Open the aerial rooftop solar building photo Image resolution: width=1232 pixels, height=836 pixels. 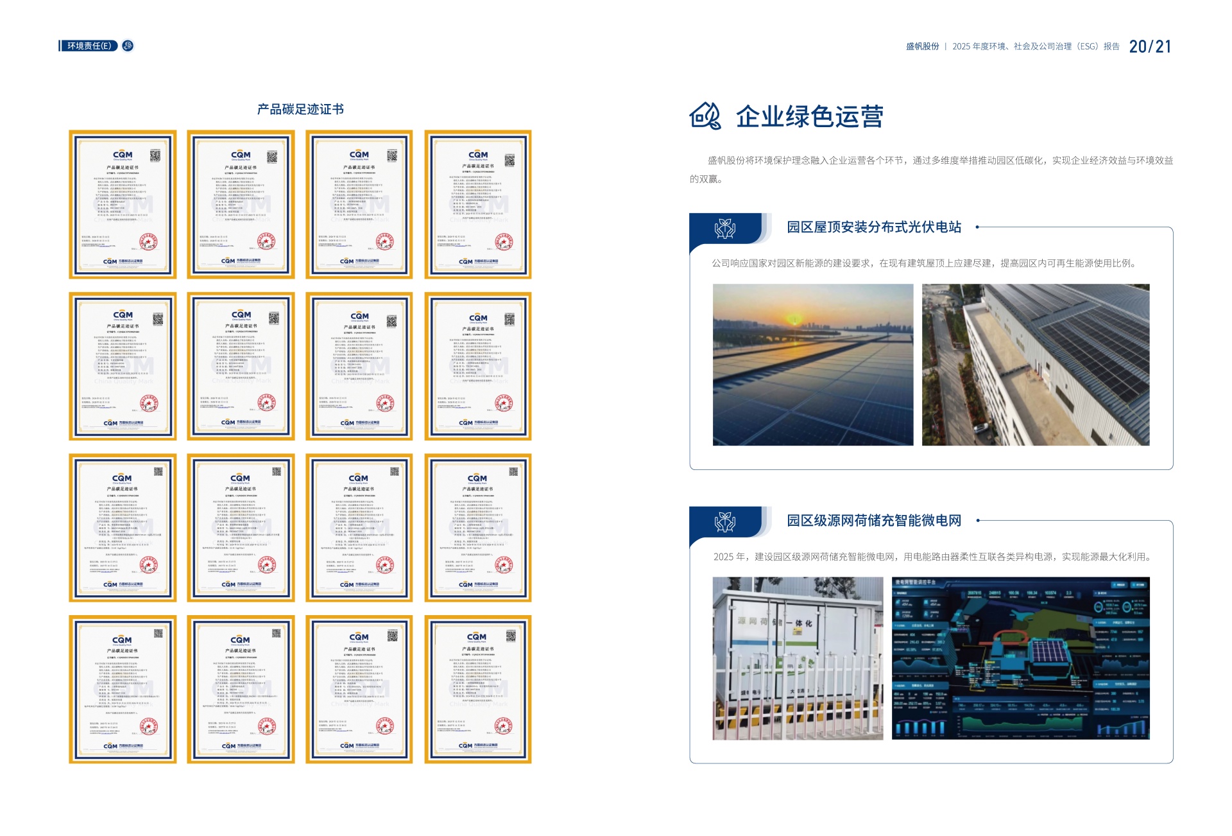click(x=1035, y=365)
